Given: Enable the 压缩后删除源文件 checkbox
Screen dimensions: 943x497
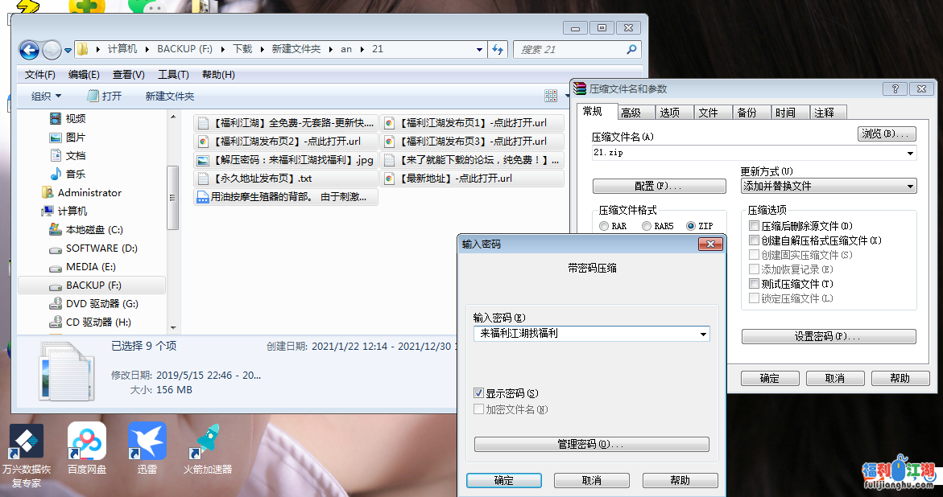Looking at the screenshot, I should click(x=755, y=226).
